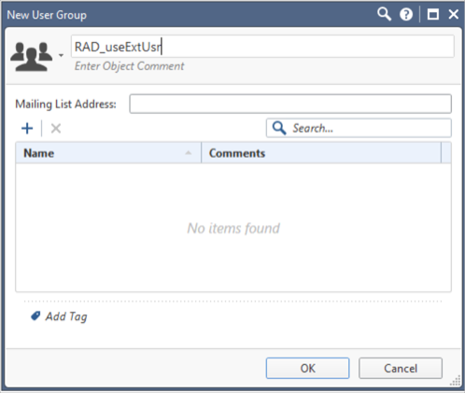Image resolution: width=465 pixels, height=393 pixels.
Task: Confirm with the OK button
Action: tap(307, 368)
